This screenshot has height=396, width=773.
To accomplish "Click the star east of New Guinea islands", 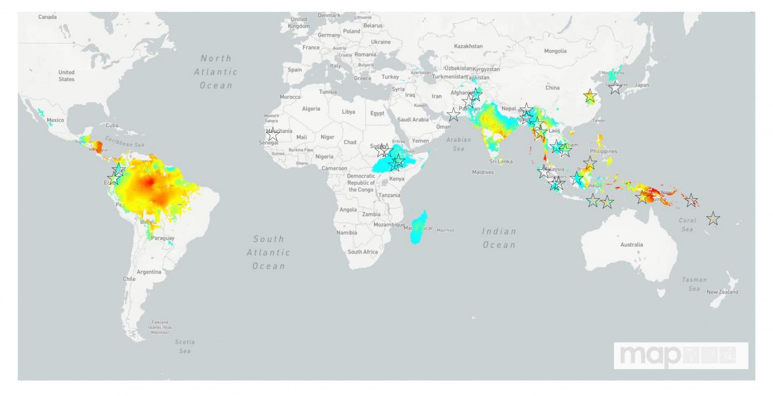I will [691, 200].
